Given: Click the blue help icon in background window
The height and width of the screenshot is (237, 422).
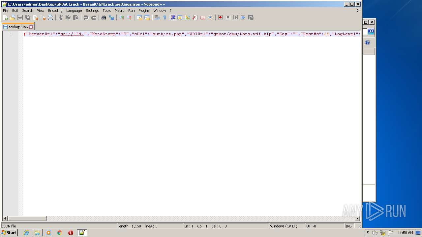Looking at the screenshot, I should pos(368,42).
